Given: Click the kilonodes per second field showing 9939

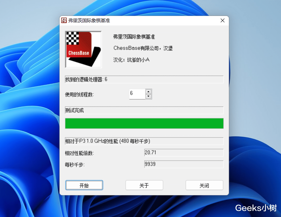Looking at the screenshot, I should tap(184, 164).
